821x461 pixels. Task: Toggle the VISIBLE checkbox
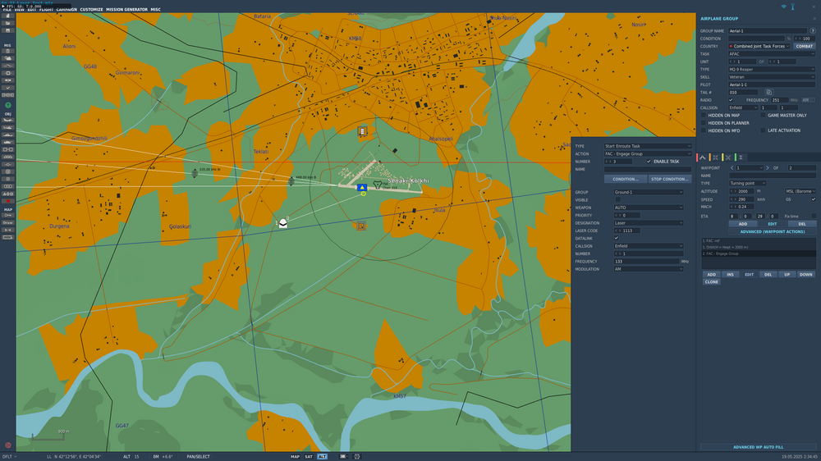(x=617, y=200)
